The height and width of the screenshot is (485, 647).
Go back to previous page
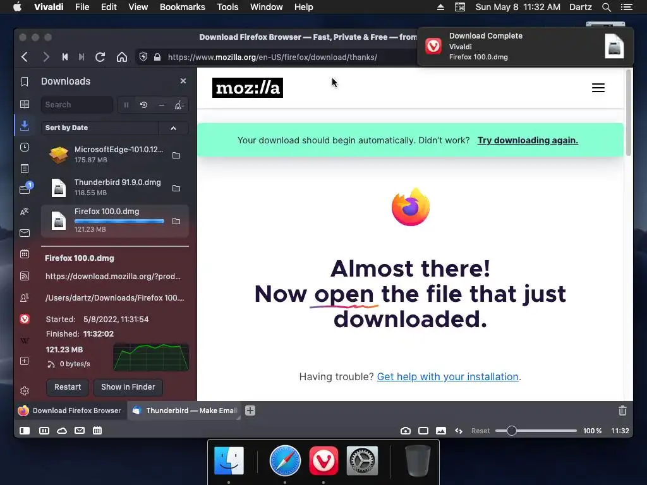[x=25, y=57]
